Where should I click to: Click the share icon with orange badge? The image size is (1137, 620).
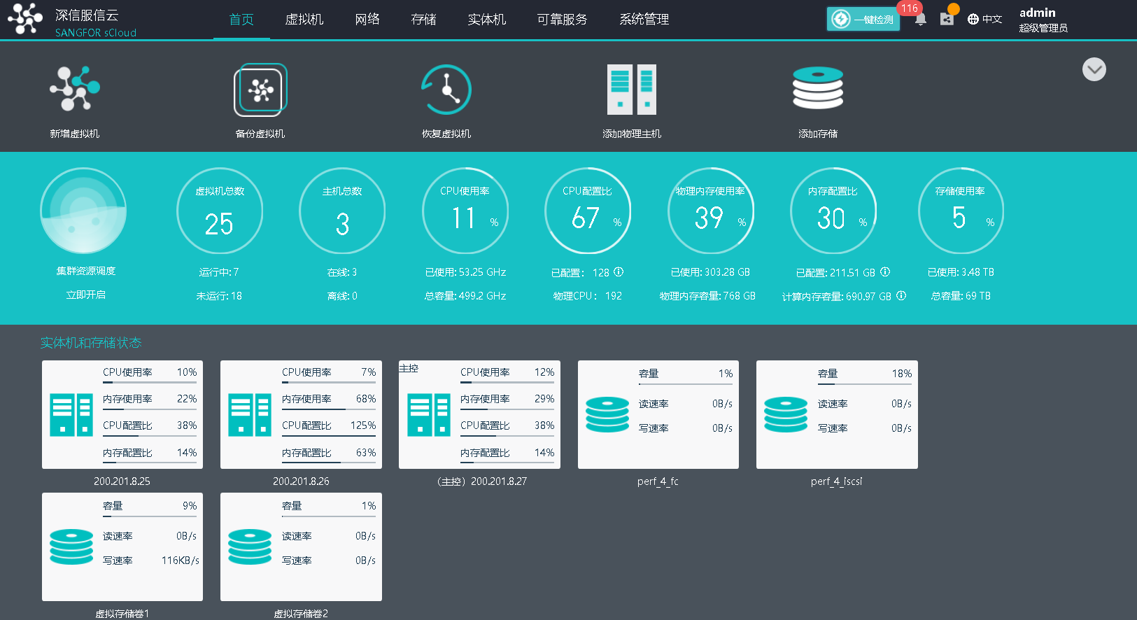(x=947, y=19)
